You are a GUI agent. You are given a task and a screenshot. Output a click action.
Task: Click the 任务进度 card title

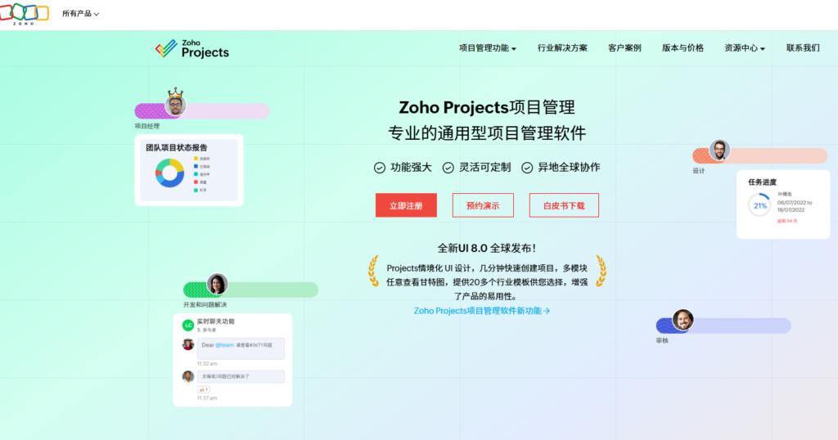pyautogui.click(x=762, y=182)
